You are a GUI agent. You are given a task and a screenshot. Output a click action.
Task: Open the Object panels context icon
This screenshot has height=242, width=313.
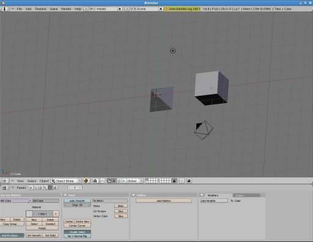(45, 188)
